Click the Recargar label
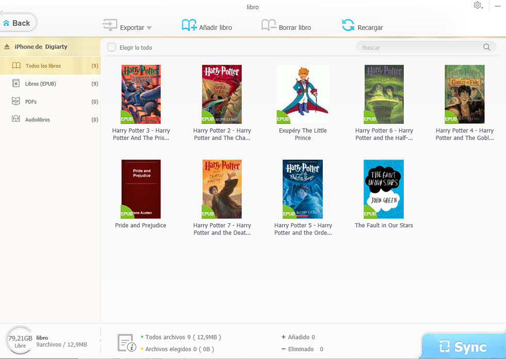The height and width of the screenshot is (359, 506). coord(370,28)
